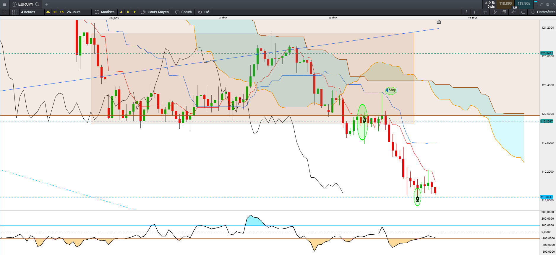Pop out the chart into new window
The width and height of the screenshot is (556, 255).
[548, 4]
